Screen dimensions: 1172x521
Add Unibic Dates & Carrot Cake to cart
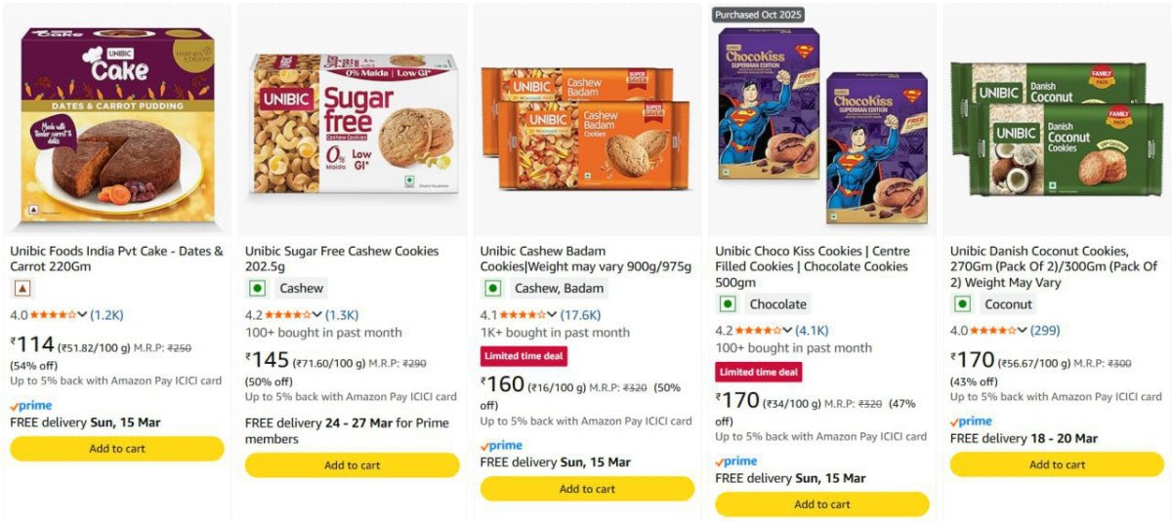[117, 449]
